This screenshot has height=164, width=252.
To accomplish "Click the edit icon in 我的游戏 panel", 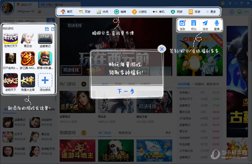I will tap(53, 29).
